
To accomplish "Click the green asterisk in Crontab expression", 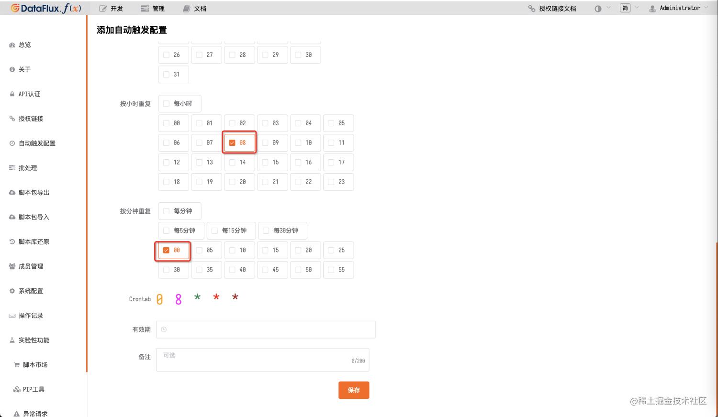I will (x=197, y=297).
